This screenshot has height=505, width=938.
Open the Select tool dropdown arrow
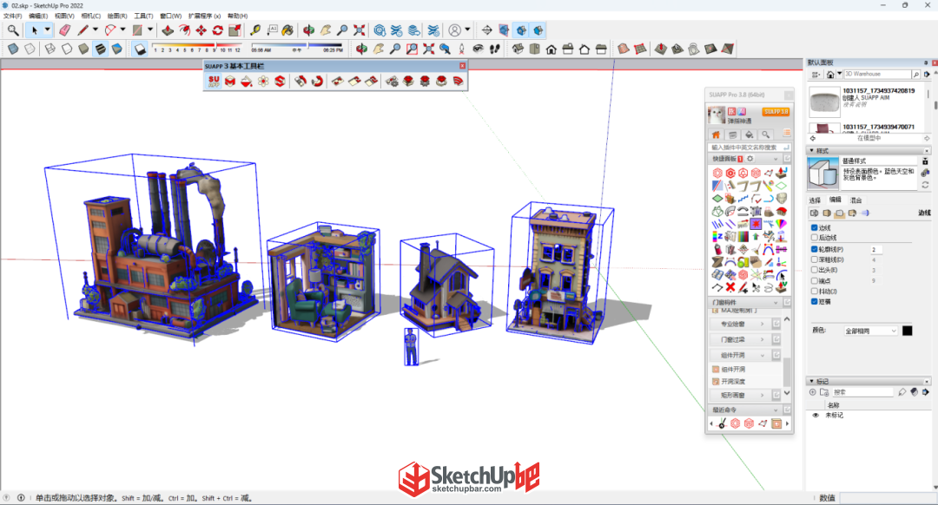coord(47,30)
